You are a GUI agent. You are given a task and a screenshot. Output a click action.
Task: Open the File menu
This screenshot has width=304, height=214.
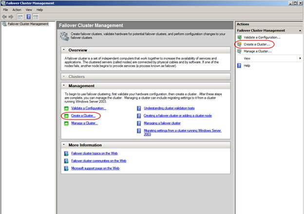coord(6,10)
